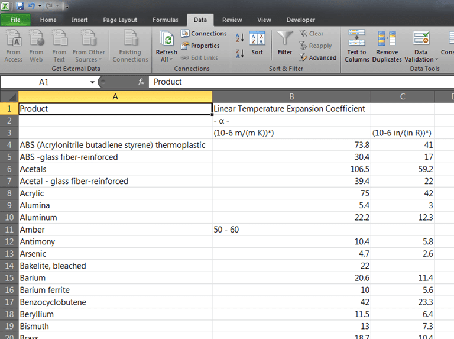
Task: Launch Text to Columns
Action: click(356, 46)
